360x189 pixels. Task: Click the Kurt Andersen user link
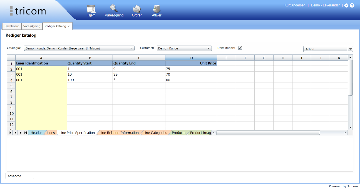(295, 5)
